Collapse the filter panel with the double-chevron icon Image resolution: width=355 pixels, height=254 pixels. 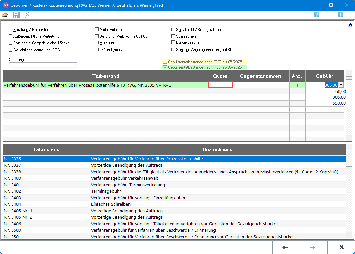point(350,25)
